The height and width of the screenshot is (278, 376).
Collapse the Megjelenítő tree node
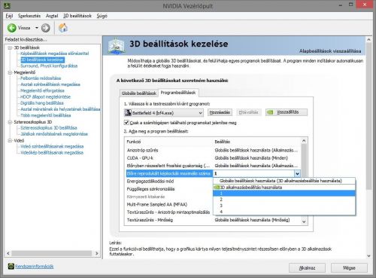pyautogui.click(x=10, y=72)
